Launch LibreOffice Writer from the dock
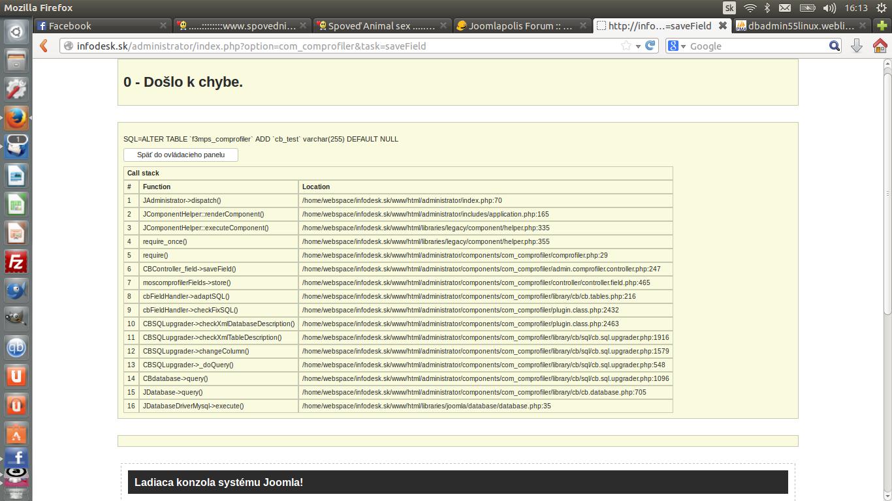 16,176
